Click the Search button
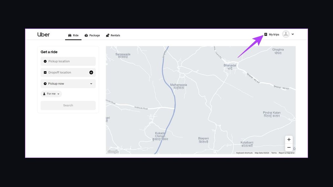The height and width of the screenshot is (187, 333). [68, 105]
